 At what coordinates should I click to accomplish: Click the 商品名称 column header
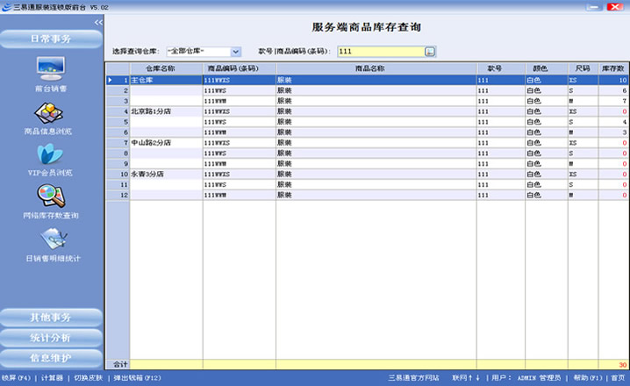tap(376, 68)
